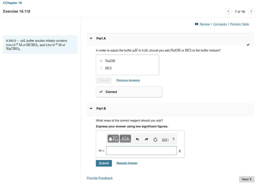Go to next item with the right chevron arrow
Screen dimensions: 258x185
point(251,11)
